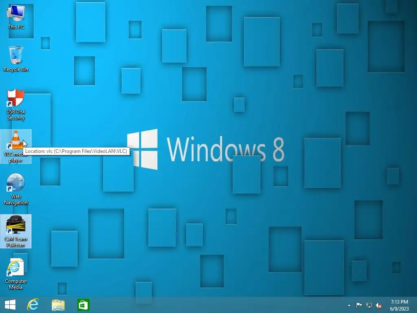Open the Start button on taskbar
Viewport: 417px width, 313px height.
(x=10, y=305)
